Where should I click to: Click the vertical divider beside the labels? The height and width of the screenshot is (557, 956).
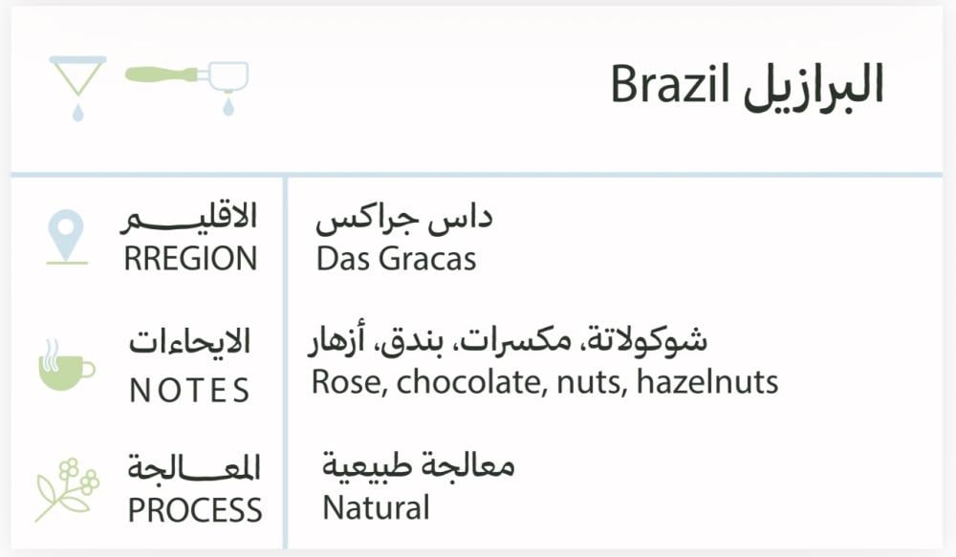284,363
